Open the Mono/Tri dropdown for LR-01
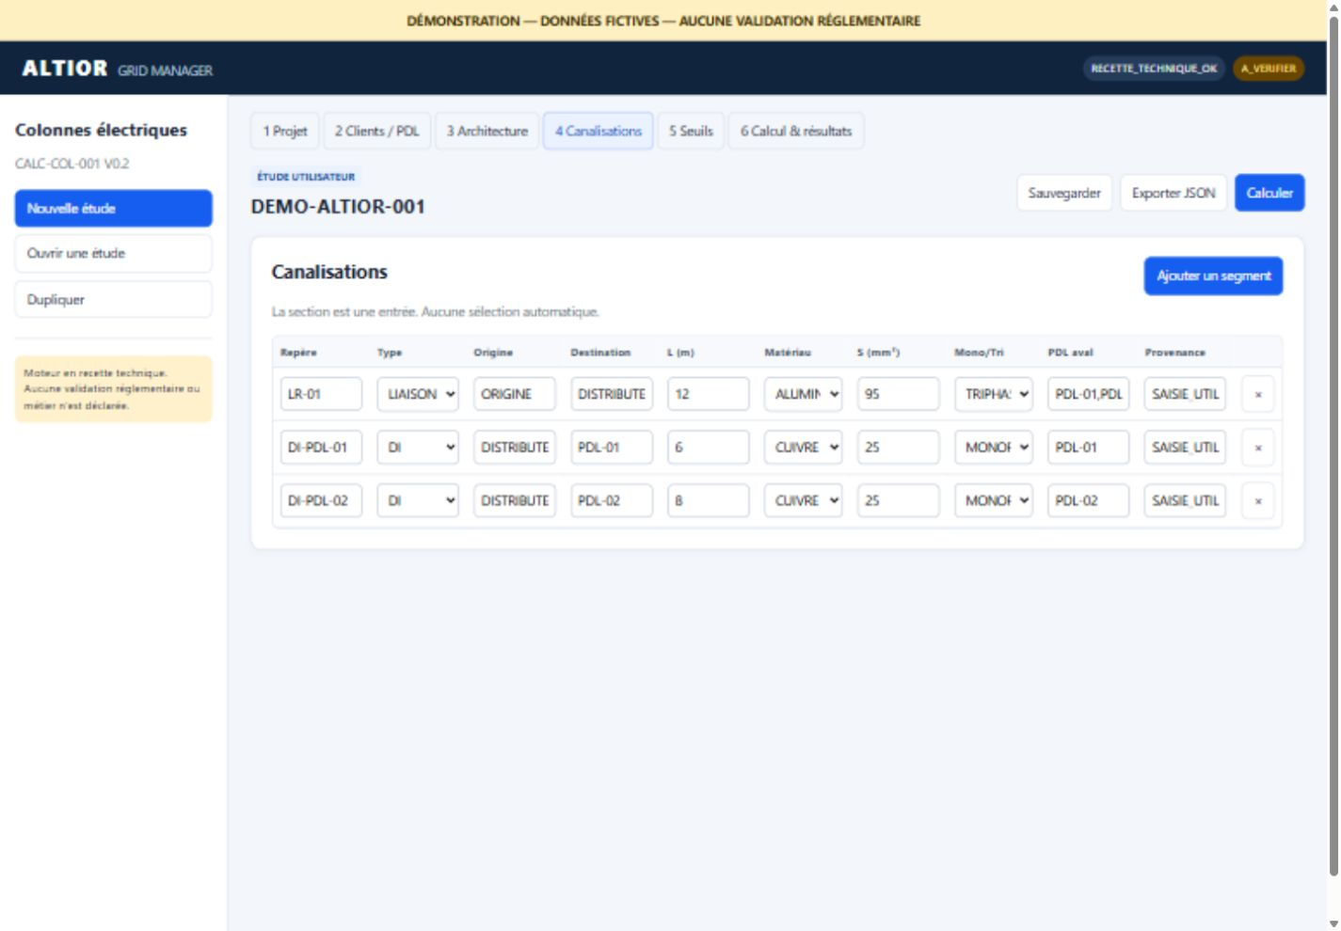The width and height of the screenshot is (1341, 931). pyautogui.click(x=994, y=394)
